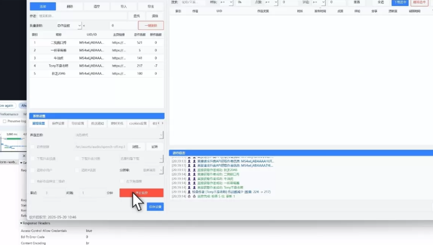Open the 推送通知 tab
Screen dimensions: 433x245
tap(98, 123)
